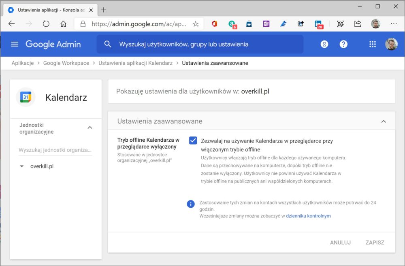Add page to favorites star icon
405x266 pixels.
pos(196,24)
